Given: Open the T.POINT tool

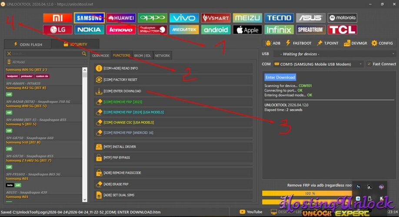Looking at the screenshot, I should coord(327,43).
